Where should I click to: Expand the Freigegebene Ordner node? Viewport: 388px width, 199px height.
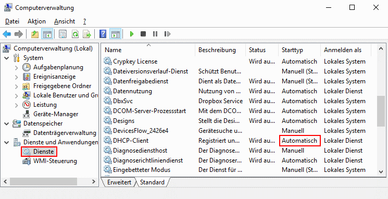coord(16,86)
